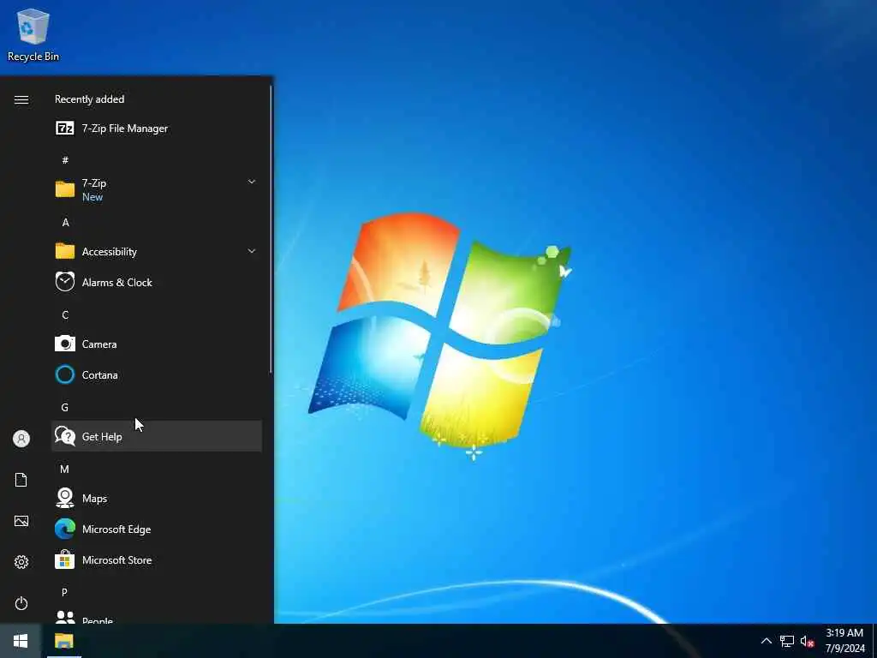Click the '#' letter group header
Image resolution: width=877 pixels, height=658 pixels.
point(65,160)
